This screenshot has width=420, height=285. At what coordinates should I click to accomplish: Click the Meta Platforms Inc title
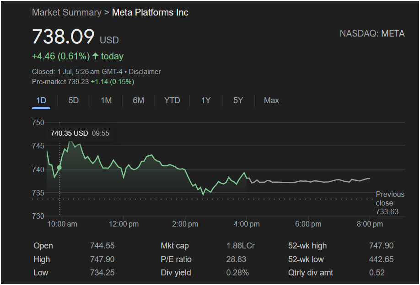150,12
